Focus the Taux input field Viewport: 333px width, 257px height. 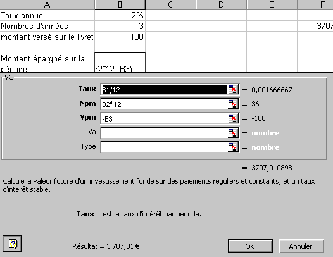click(x=164, y=89)
